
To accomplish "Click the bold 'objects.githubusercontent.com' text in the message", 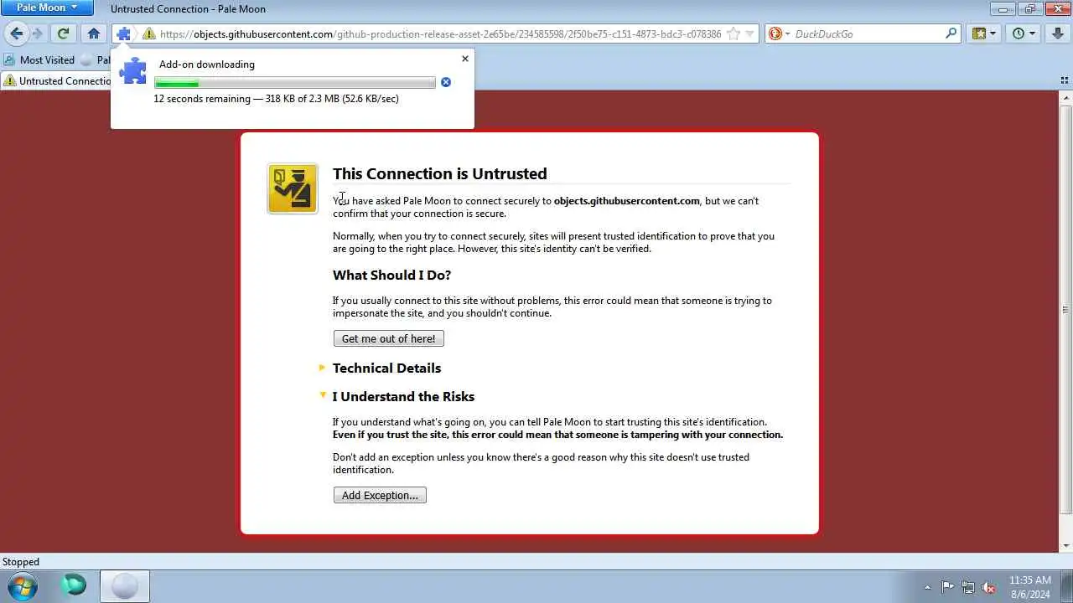I will coord(626,201).
